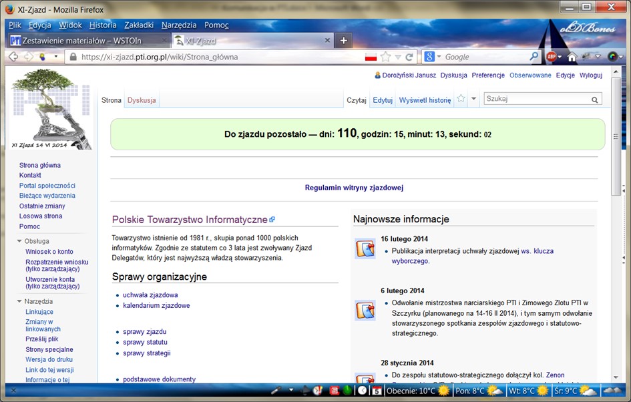This screenshot has height=402, width=631.
Task: Click the red calendar icon in the status bar
Action: [377, 391]
